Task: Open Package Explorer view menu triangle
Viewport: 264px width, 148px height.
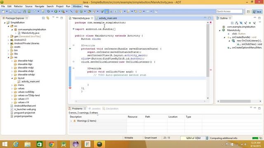Action: tap(53, 17)
